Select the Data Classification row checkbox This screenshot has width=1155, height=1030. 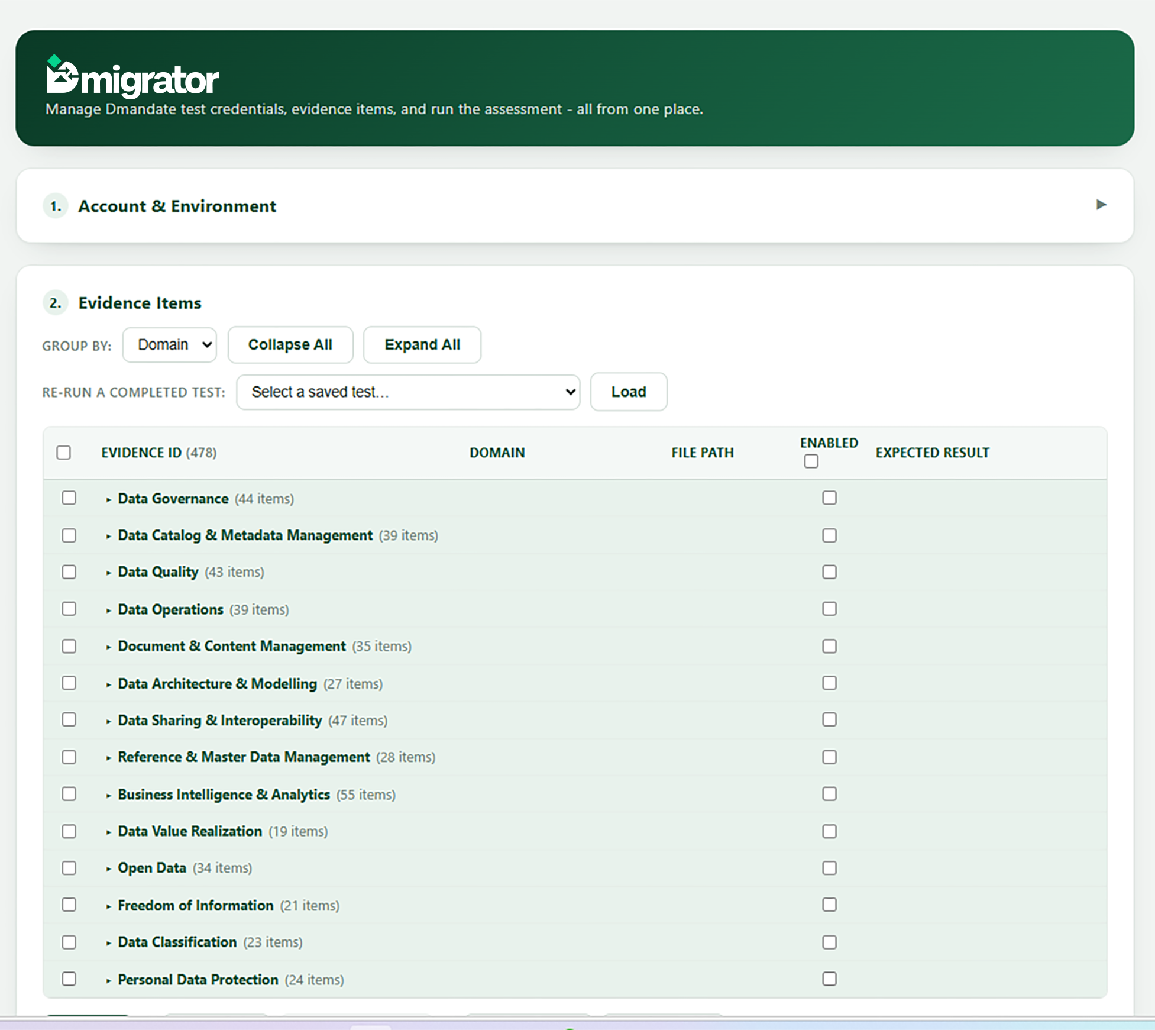69,942
